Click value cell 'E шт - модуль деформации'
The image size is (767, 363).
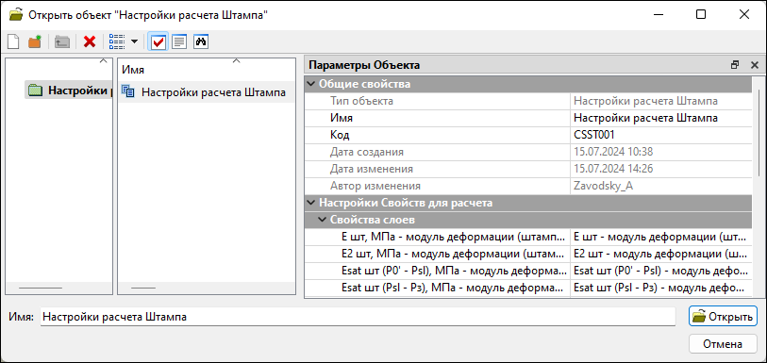pyautogui.click(x=660, y=237)
